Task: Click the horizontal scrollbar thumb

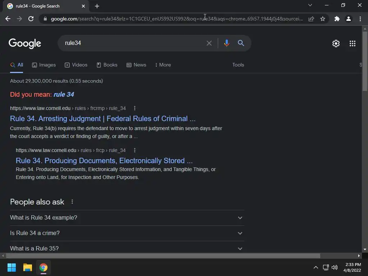Action: pos(163,256)
